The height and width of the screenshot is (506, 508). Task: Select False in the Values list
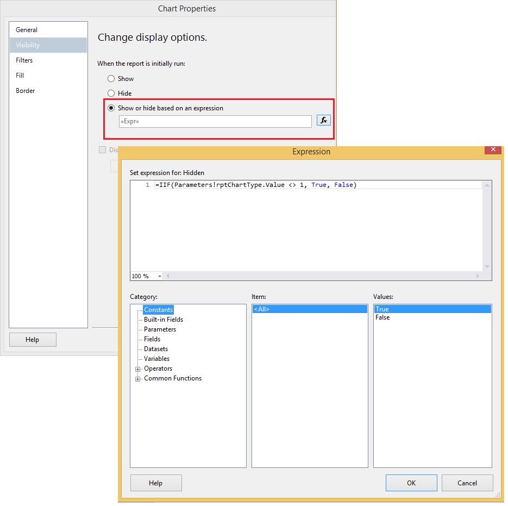pos(382,317)
